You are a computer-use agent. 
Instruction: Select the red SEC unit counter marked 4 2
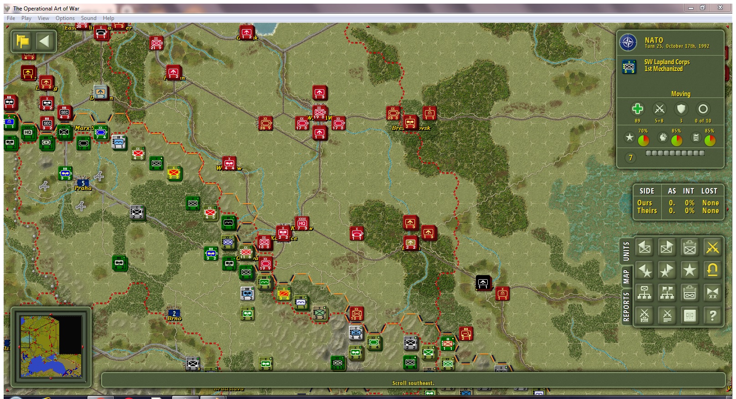pyautogui.click(x=64, y=113)
